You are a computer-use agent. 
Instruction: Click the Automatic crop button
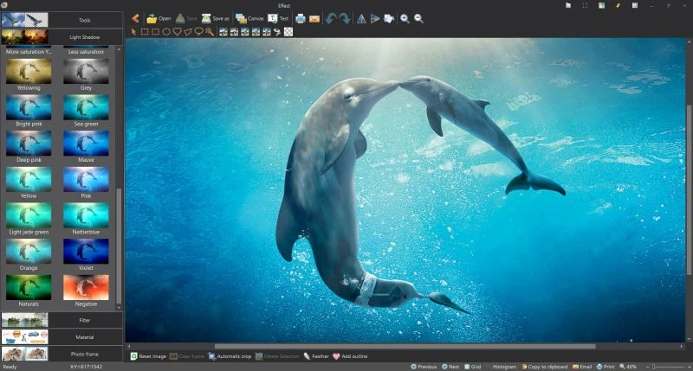[230, 356]
